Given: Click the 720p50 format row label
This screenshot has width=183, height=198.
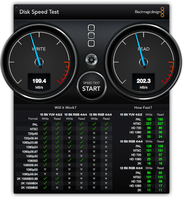Looking at the screenshot, I should point(33,133).
